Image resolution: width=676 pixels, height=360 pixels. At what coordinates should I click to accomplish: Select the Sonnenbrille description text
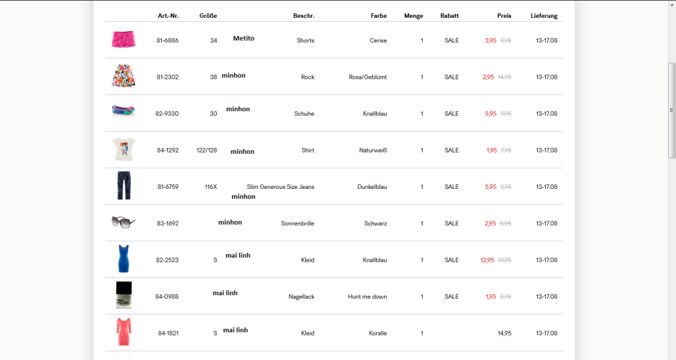(297, 223)
